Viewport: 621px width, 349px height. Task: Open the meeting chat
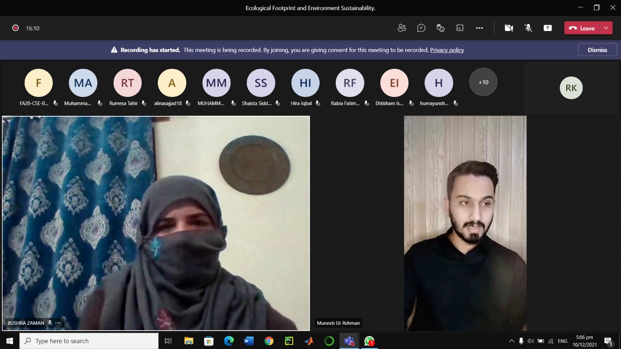[x=421, y=28]
